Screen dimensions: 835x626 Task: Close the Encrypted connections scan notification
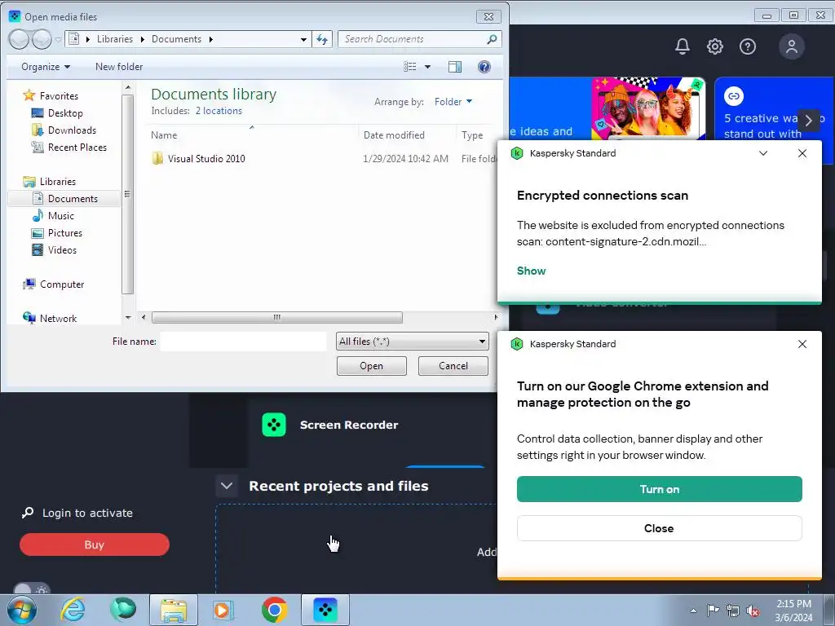(802, 153)
